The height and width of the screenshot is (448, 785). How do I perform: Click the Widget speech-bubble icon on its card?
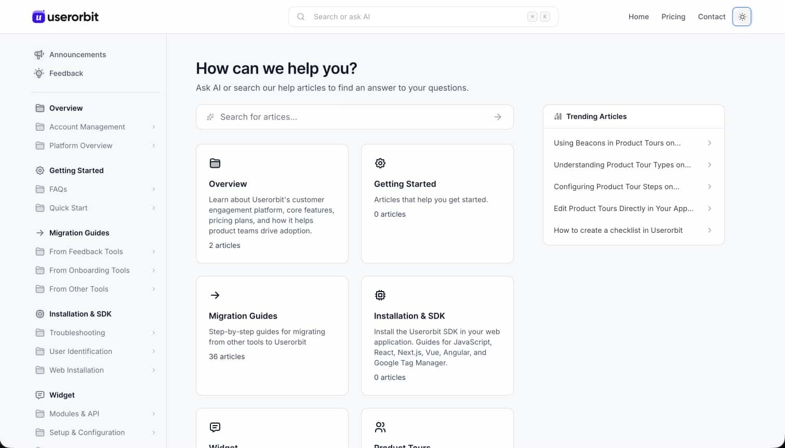[x=215, y=427]
